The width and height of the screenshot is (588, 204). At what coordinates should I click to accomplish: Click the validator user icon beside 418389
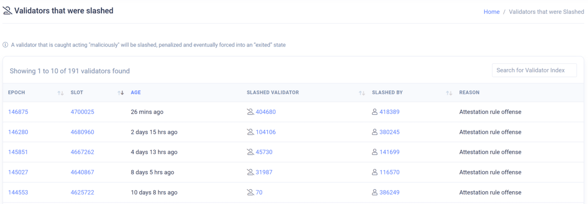tap(375, 112)
